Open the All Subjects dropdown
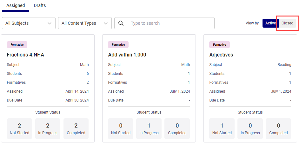This screenshot has height=145, width=306. coord(29,23)
